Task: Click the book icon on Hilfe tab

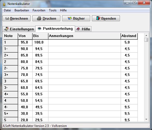Action: 78,29
